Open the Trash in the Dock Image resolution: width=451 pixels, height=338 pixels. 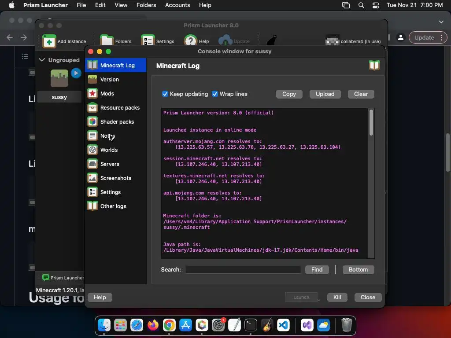[x=347, y=325]
